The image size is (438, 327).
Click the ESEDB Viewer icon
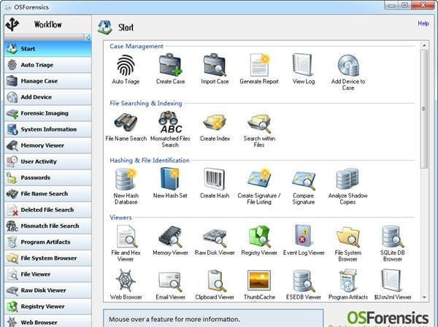tap(304, 281)
